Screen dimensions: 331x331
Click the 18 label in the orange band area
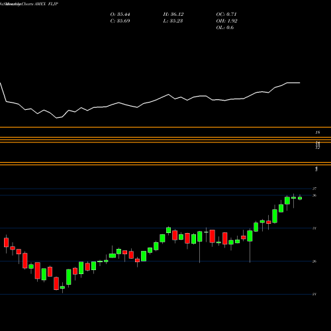pyautogui.click(x=318, y=132)
